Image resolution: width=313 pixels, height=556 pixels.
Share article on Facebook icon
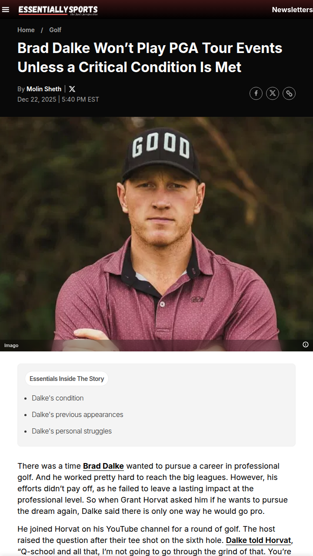(256, 93)
